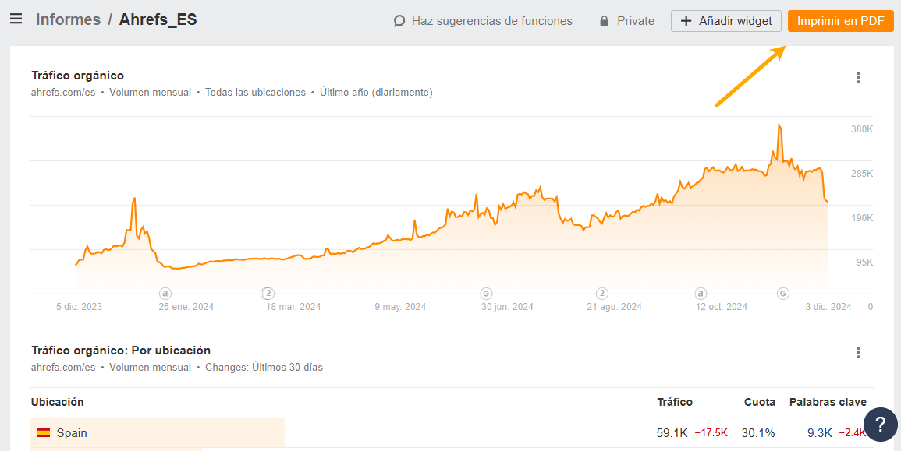901x451 pixels.
Task: Click the '2' marker near 21 ago. 2024
Action: click(602, 293)
